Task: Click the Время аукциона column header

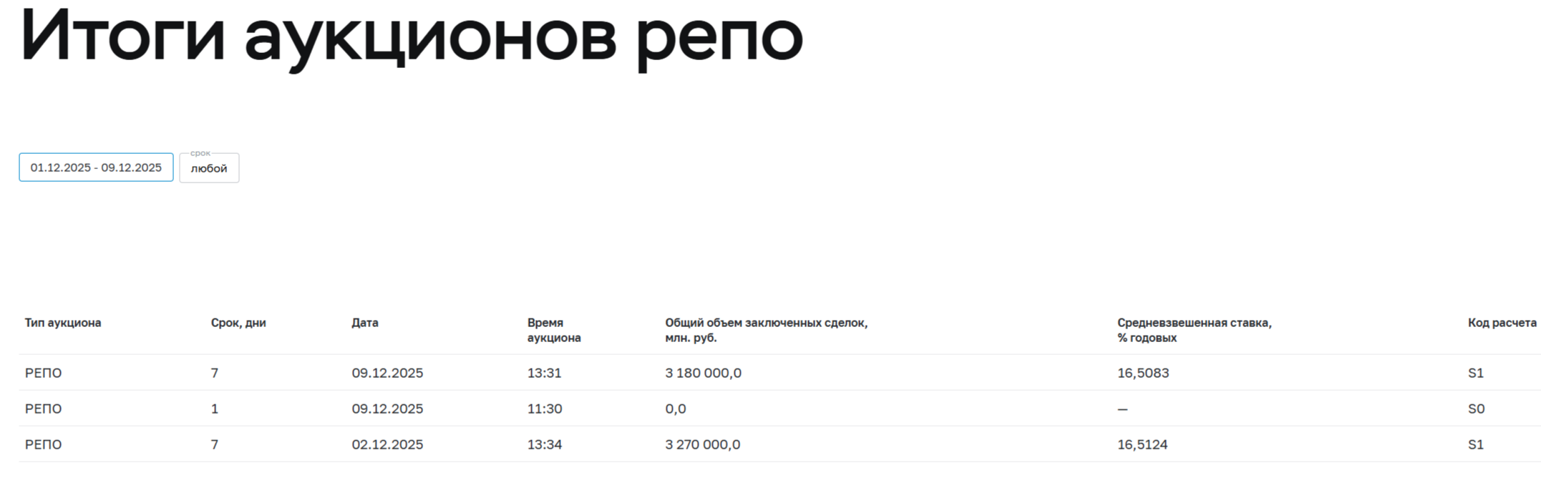Action: 553,330
